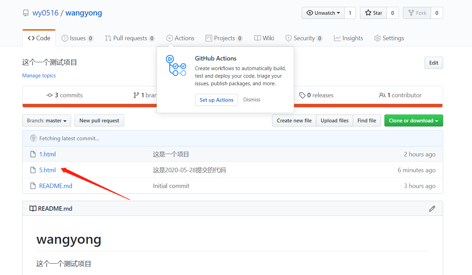Click the fork count 0
This screenshot has width=472, height=275.
pyautogui.click(x=437, y=13)
